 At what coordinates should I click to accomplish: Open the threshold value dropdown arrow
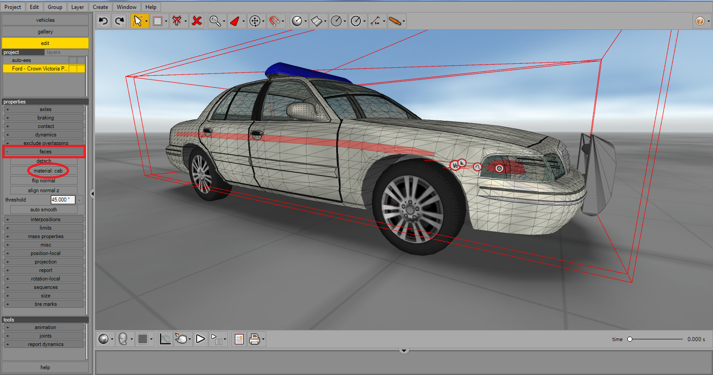click(x=80, y=200)
